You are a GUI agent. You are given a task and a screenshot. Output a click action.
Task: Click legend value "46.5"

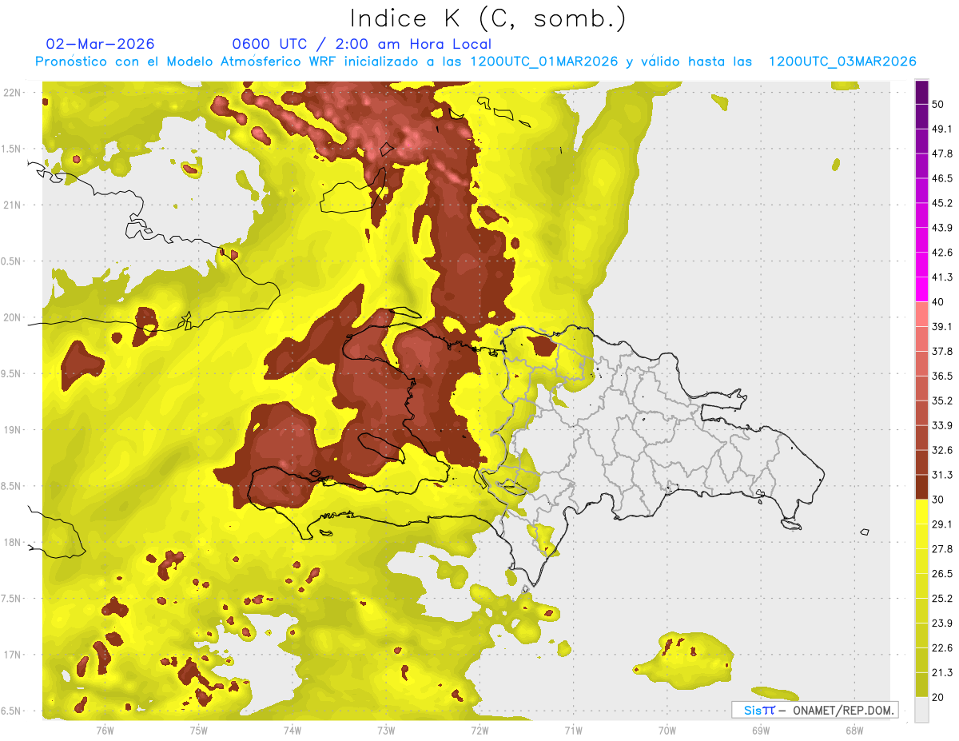pos(942,179)
